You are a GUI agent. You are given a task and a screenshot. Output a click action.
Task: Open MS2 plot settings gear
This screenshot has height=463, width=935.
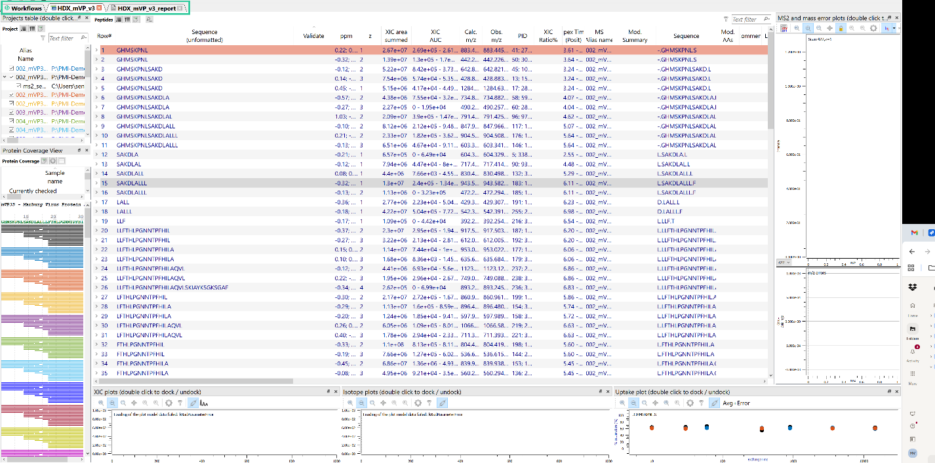click(873, 28)
